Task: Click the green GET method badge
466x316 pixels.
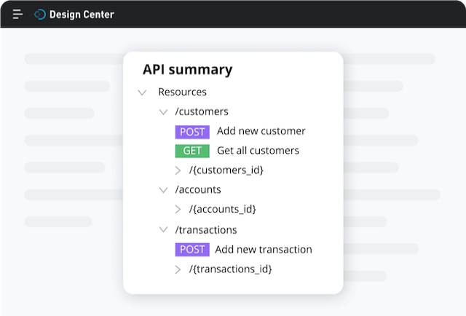Action: pyautogui.click(x=192, y=151)
